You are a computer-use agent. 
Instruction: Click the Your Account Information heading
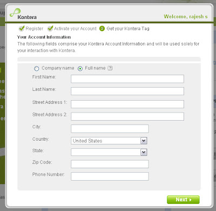[x=44, y=37]
